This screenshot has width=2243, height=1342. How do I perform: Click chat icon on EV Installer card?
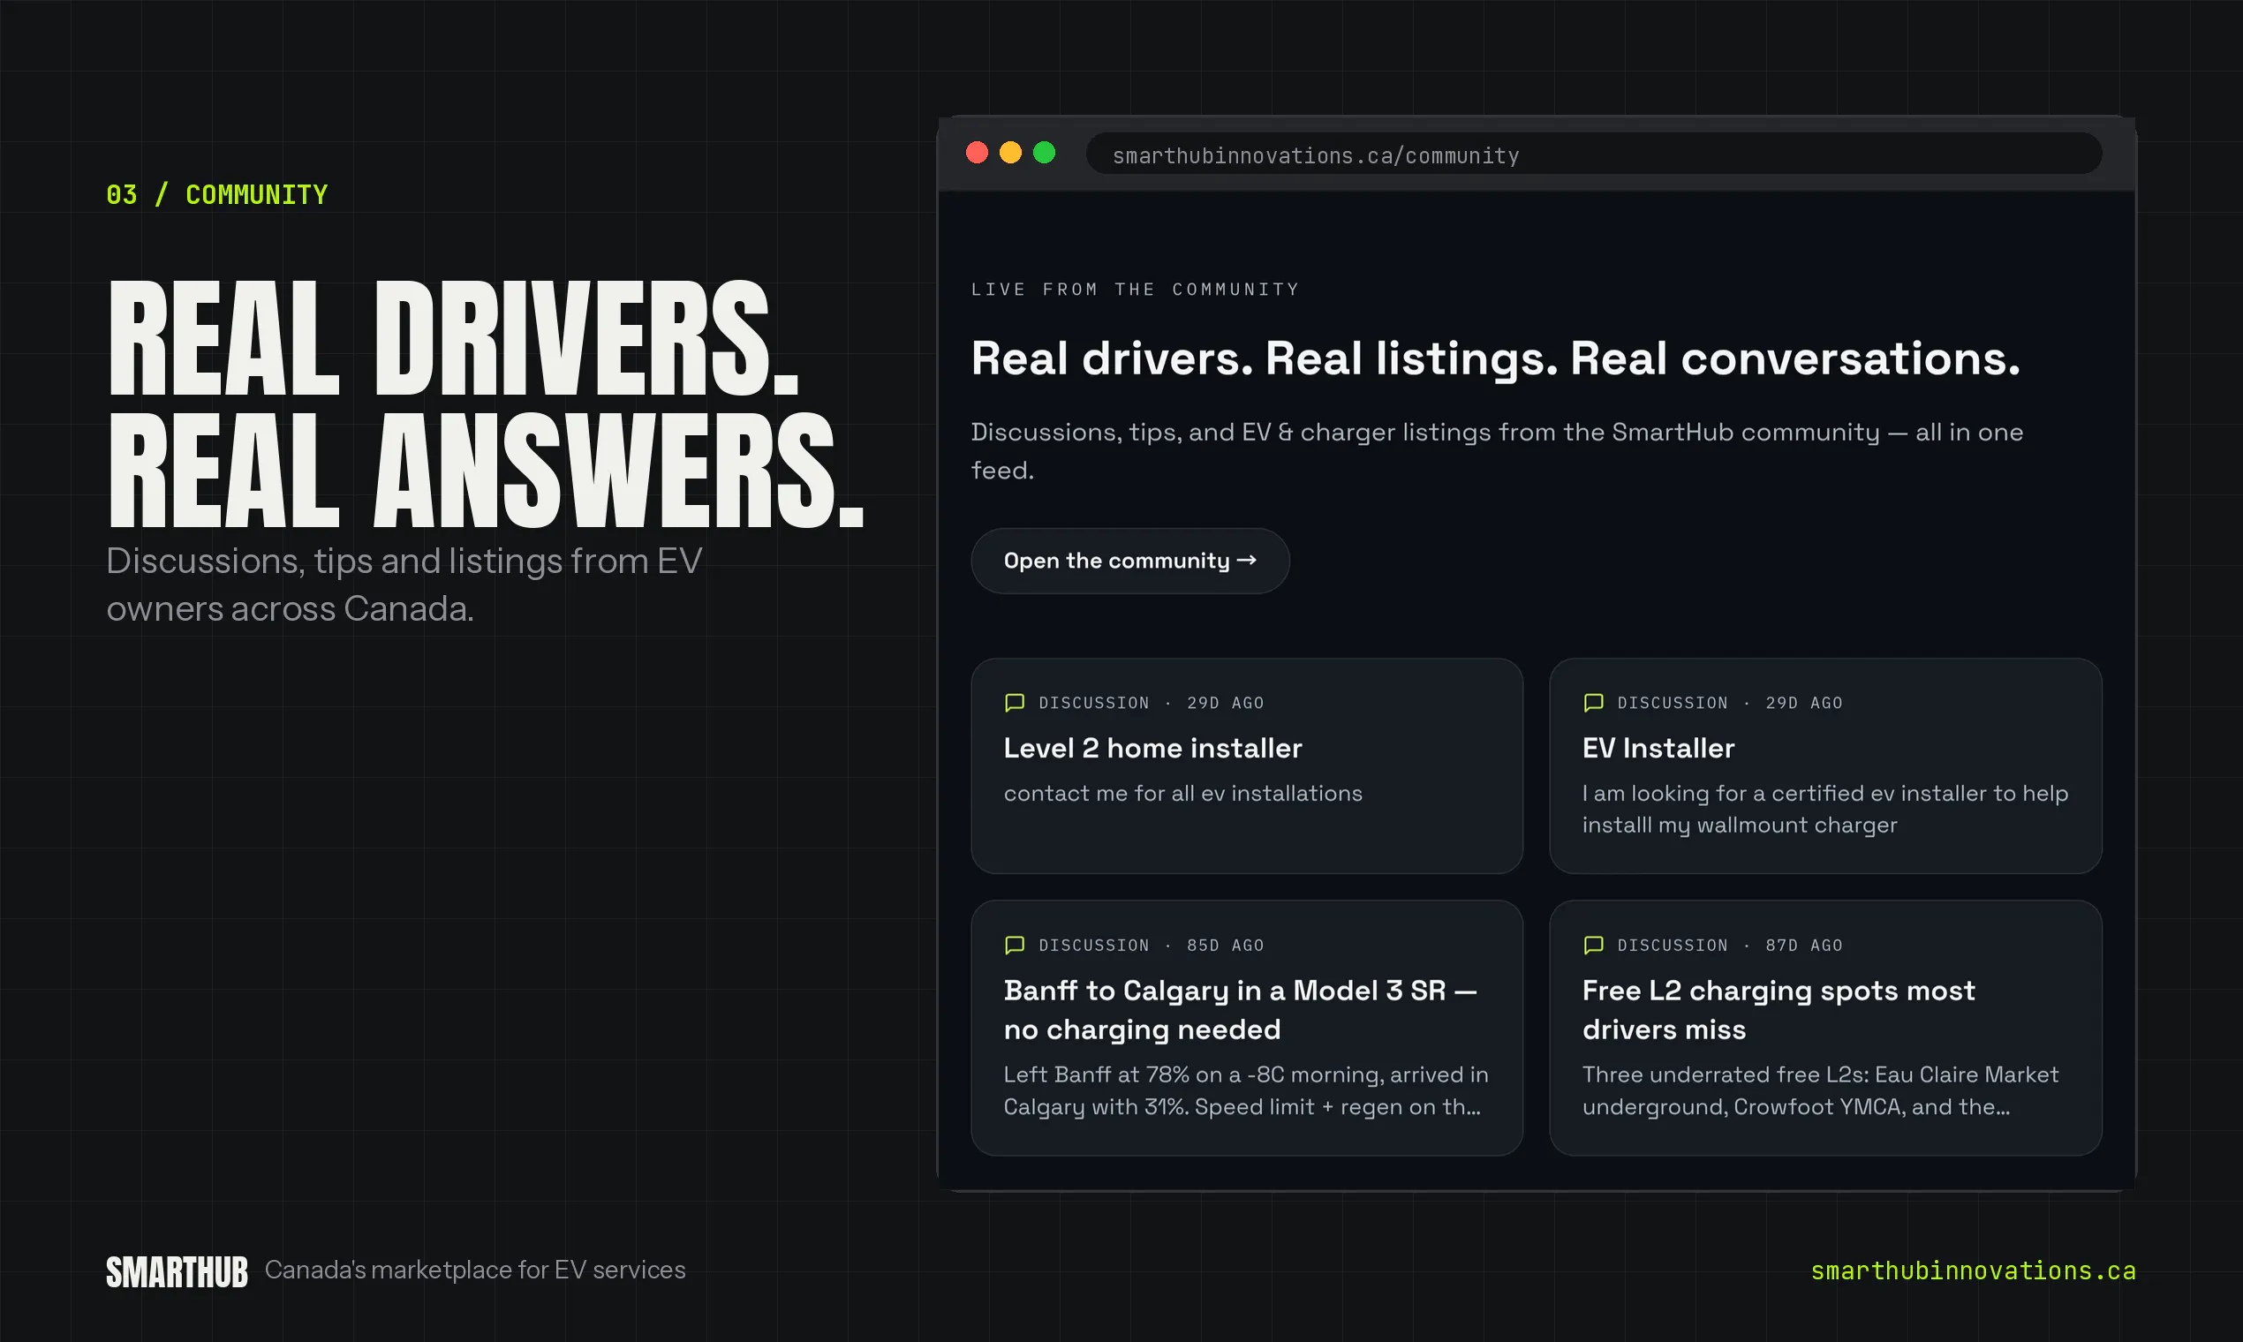(1594, 703)
